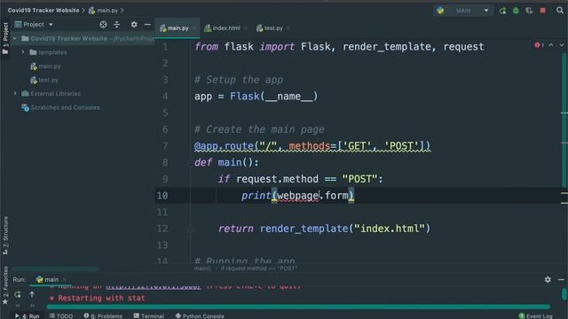Click main() in the editor breadcrumb bar
The width and height of the screenshot is (568, 319).
coord(202,268)
